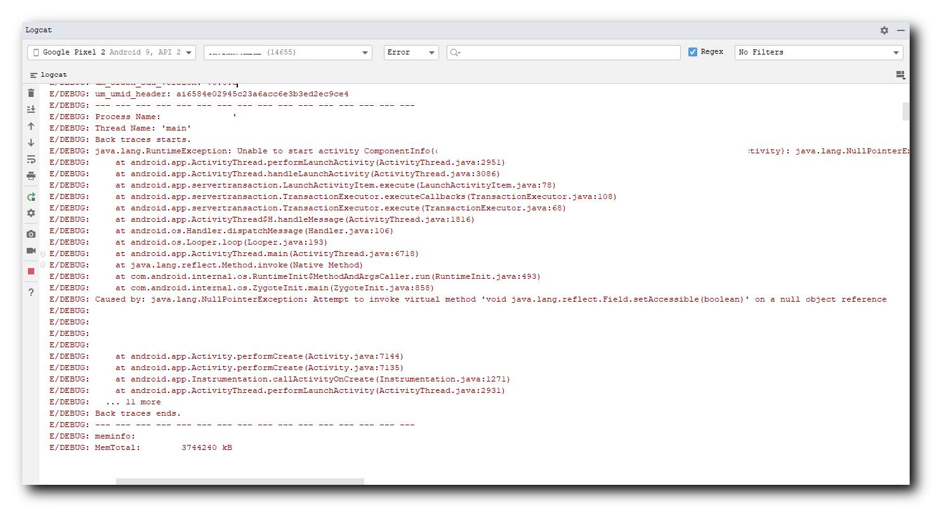This screenshot has width=932, height=507.
Task: Open ActivityThread.java:1816 stack link
Action: click(409, 219)
